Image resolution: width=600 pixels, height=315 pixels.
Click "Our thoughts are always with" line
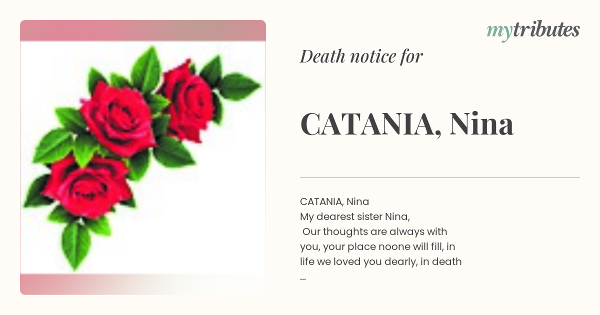375,232
